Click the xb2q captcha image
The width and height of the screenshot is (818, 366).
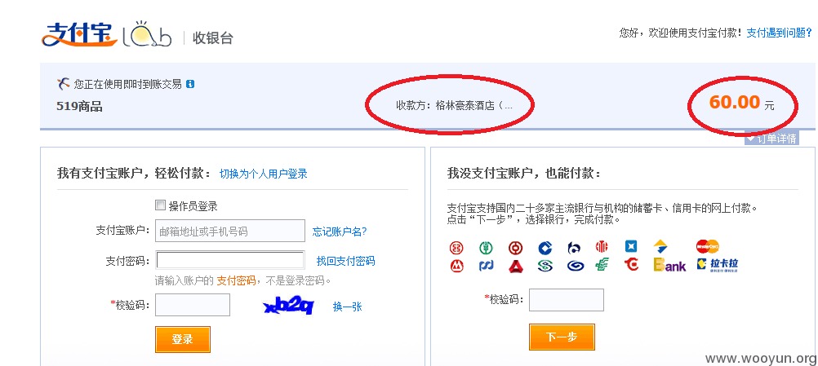pos(289,306)
